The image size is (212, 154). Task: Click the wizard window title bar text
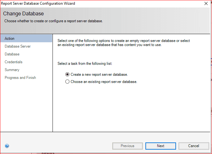(x=38, y=3)
